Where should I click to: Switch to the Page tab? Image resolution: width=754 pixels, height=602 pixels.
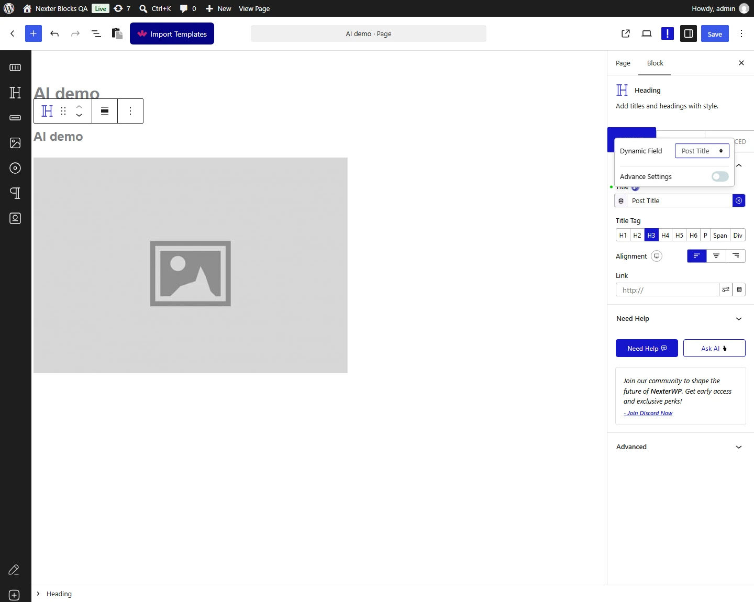[x=623, y=63]
